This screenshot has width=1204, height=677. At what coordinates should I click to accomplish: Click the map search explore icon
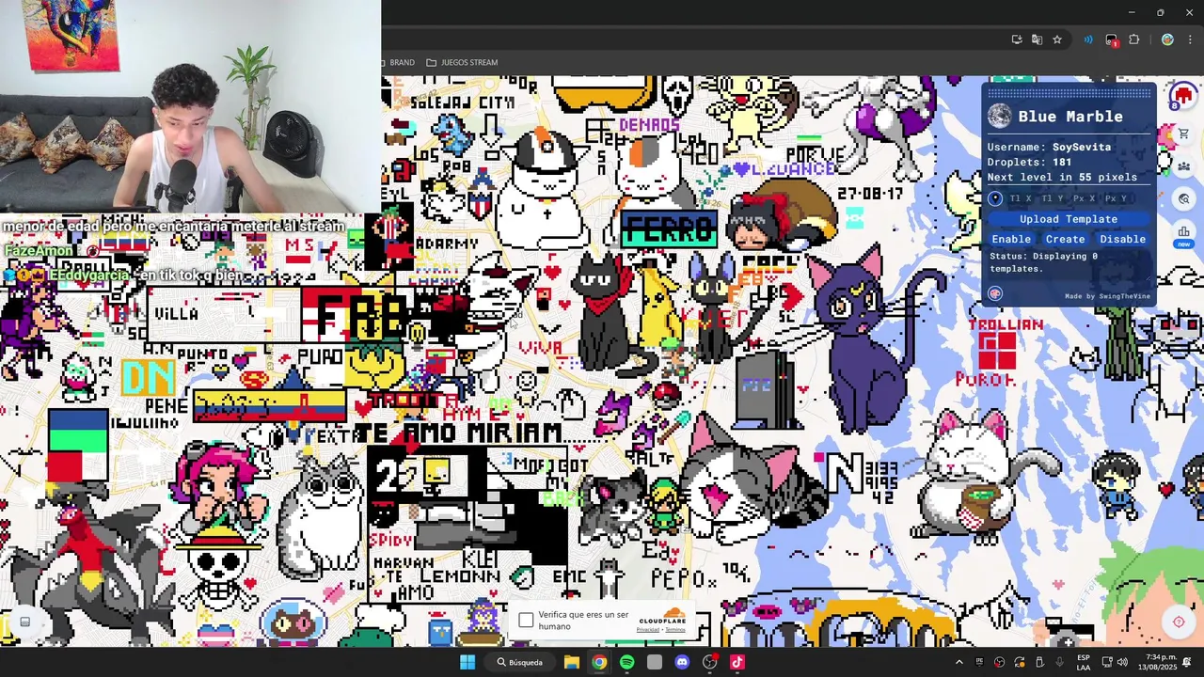[x=1183, y=198]
